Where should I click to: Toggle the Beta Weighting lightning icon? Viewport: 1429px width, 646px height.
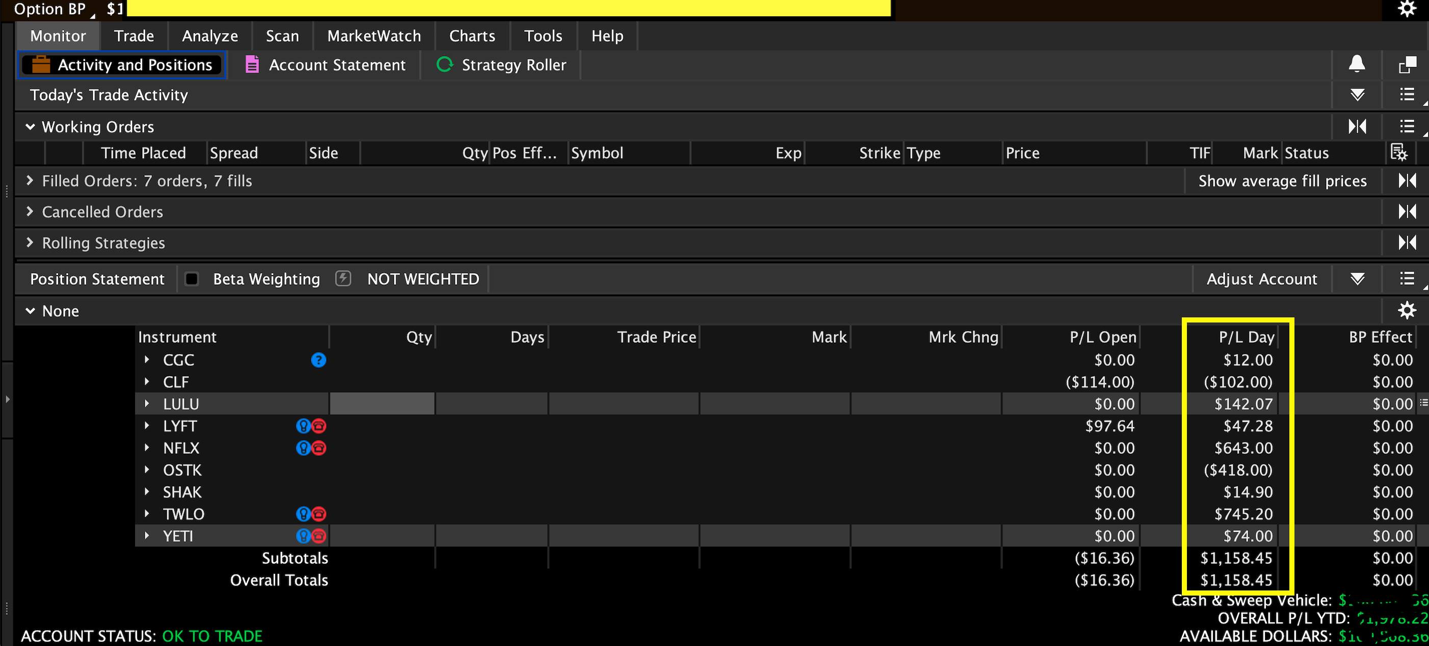(343, 278)
